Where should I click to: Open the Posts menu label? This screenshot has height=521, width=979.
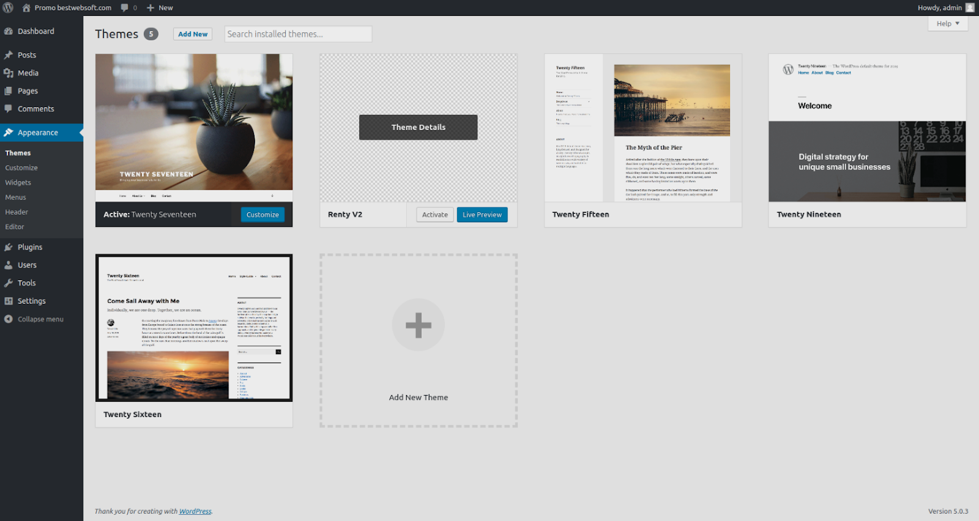pos(27,55)
